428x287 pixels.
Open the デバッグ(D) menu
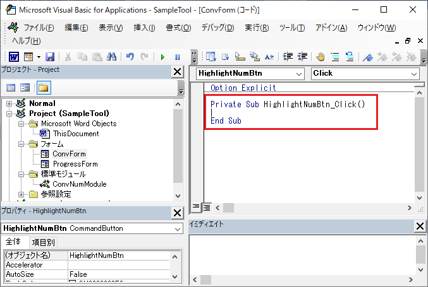pyautogui.click(x=218, y=28)
